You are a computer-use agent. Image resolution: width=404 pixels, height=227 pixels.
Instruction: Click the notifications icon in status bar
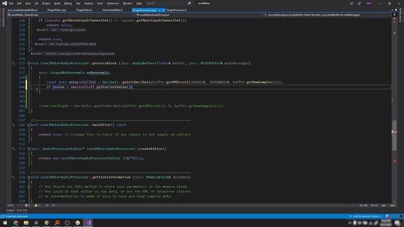coord(388,216)
